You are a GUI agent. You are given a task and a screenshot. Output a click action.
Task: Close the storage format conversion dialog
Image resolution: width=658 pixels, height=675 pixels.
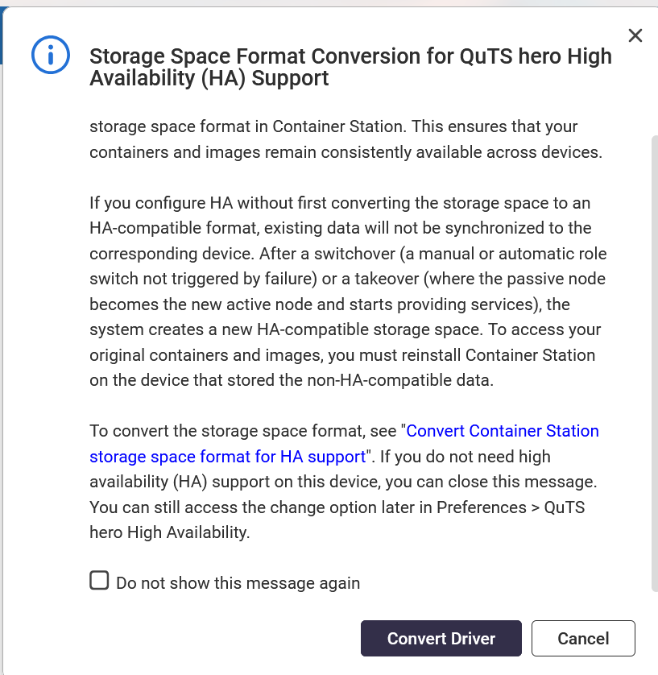pos(635,35)
